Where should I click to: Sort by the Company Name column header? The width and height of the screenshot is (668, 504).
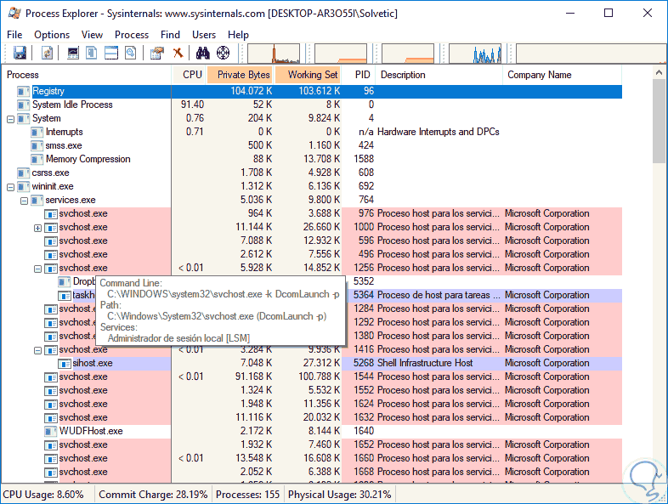[539, 75]
